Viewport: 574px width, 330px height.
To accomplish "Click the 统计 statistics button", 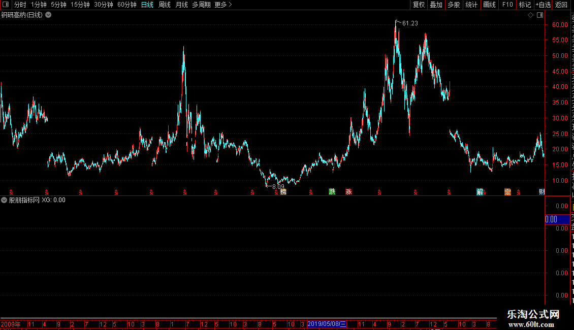I will pyautogui.click(x=471, y=5).
